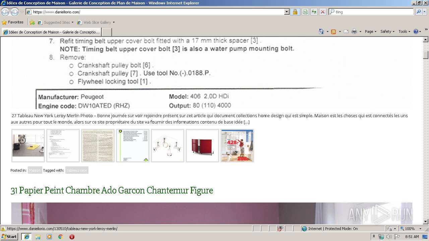
Task: Open the Favorites star button
Action: coord(13,22)
